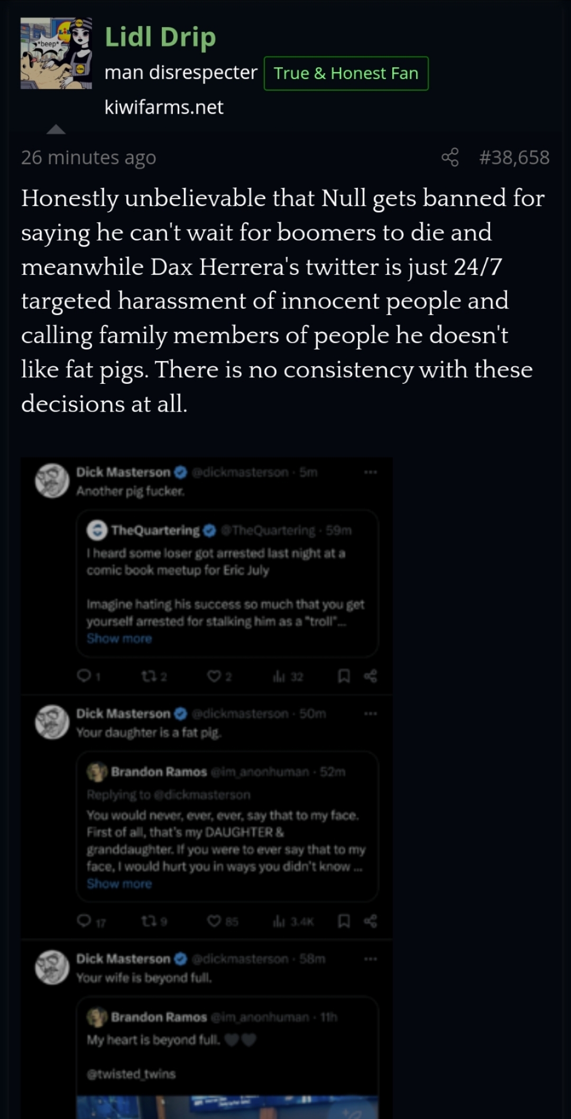
Task: Click like heart on the fat pig tweet
Action: tap(214, 922)
